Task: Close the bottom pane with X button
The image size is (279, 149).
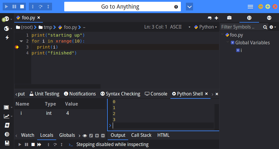Action: point(217,94)
